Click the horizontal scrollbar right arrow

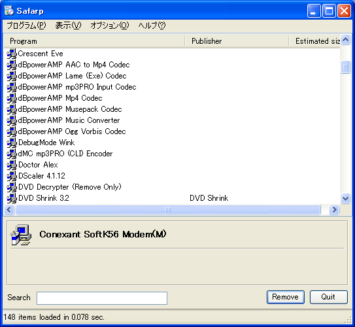[x=334, y=209]
